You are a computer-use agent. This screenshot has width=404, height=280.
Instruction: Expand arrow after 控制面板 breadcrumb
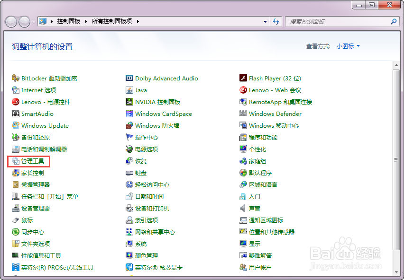(86, 22)
